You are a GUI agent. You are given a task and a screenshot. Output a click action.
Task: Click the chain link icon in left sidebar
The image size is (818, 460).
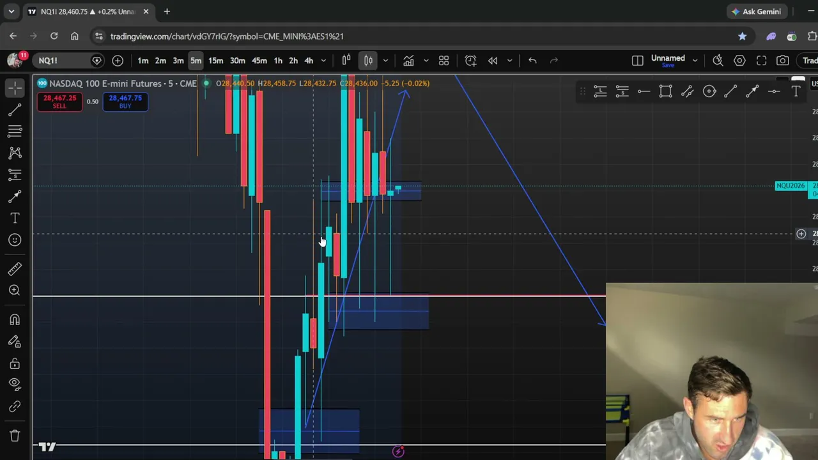15,406
